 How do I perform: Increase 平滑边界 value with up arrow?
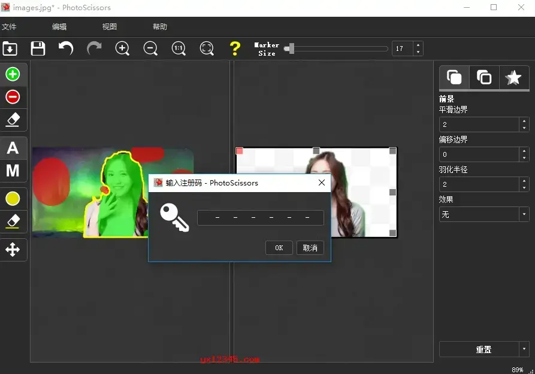[524, 121]
